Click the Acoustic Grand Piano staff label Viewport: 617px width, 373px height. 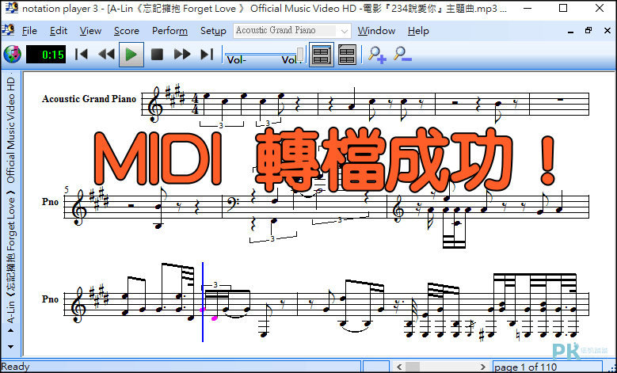click(x=89, y=99)
